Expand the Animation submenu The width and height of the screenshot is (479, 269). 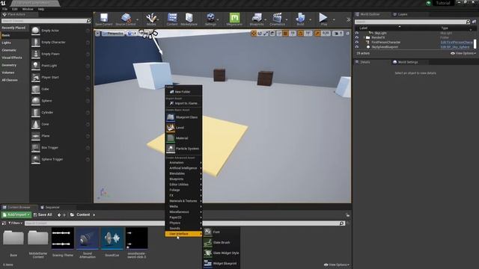pyautogui.click(x=183, y=163)
